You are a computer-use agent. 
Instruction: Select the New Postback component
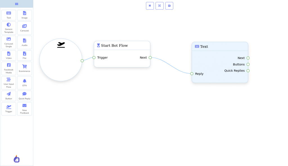(24, 109)
